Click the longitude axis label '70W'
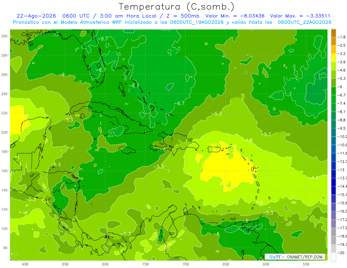This screenshot has width=347, height=268. [x=186, y=265]
